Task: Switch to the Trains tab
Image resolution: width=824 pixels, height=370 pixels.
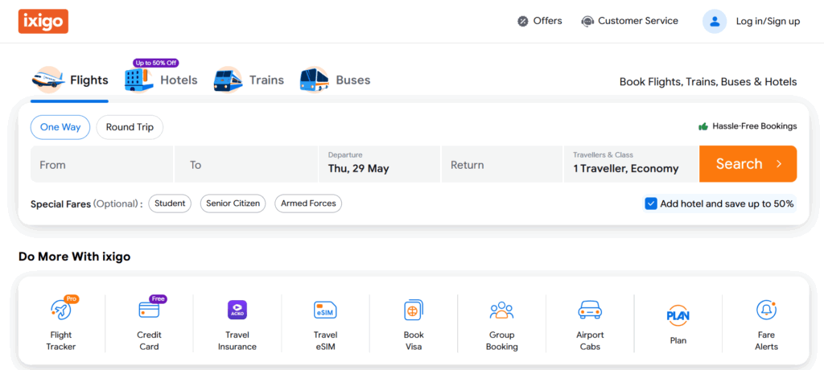Action: [x=249, y=80]
